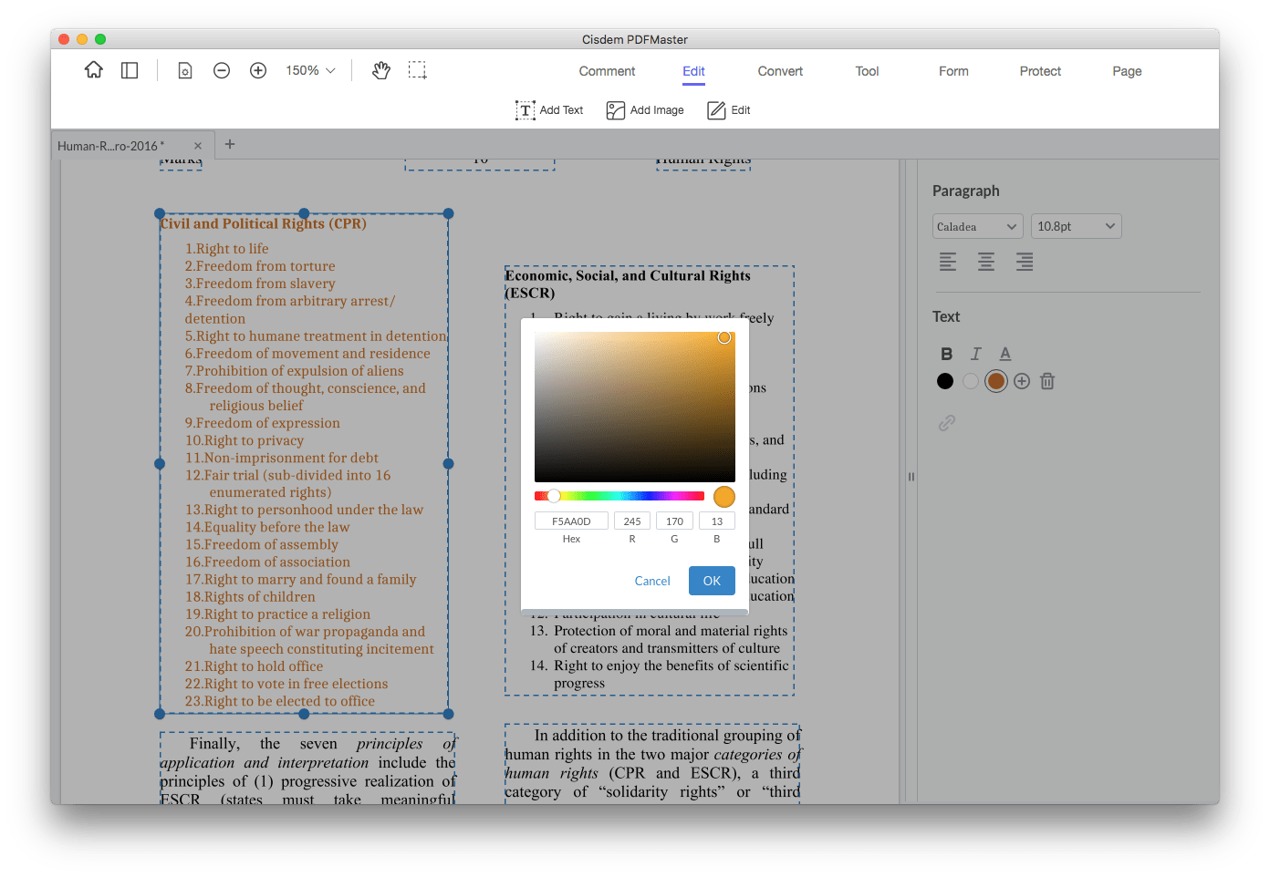The image size is (1270, 877).
Task: Open the 10.8pt font size dropdown
Action: 1076,226
